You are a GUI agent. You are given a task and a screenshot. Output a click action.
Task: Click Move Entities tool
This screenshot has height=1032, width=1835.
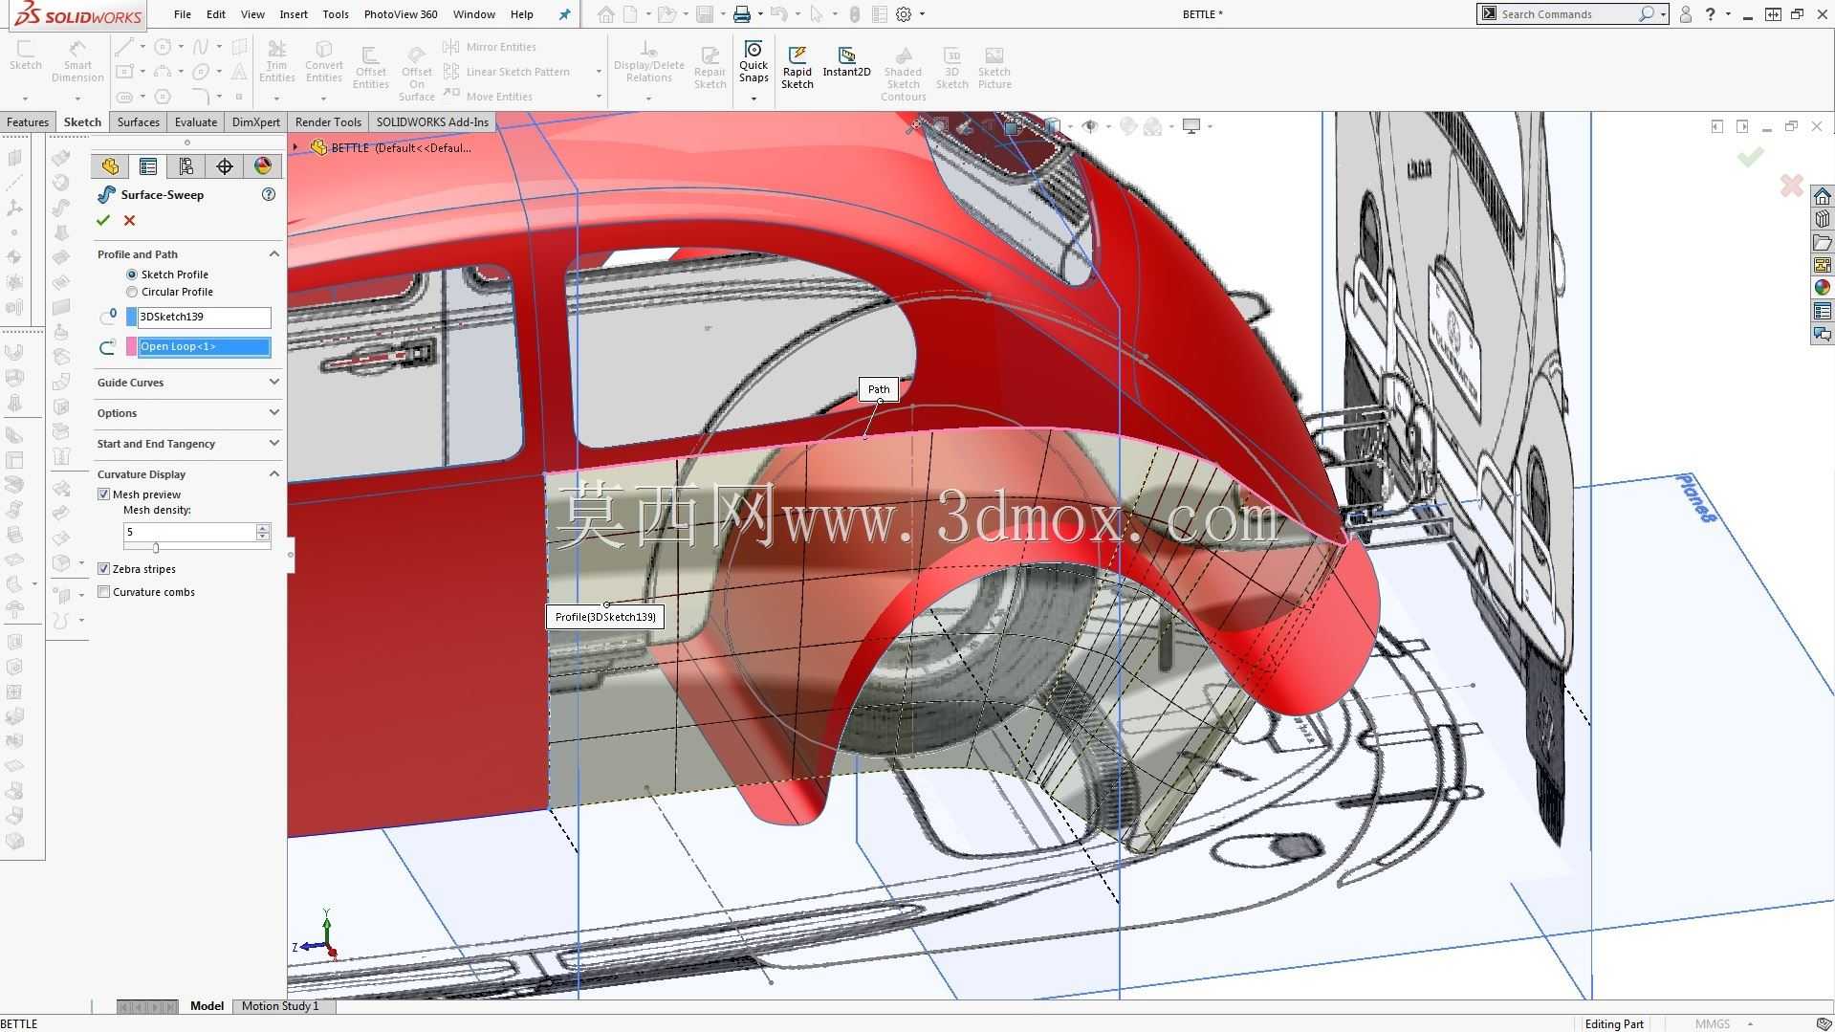tap(489, 97)
